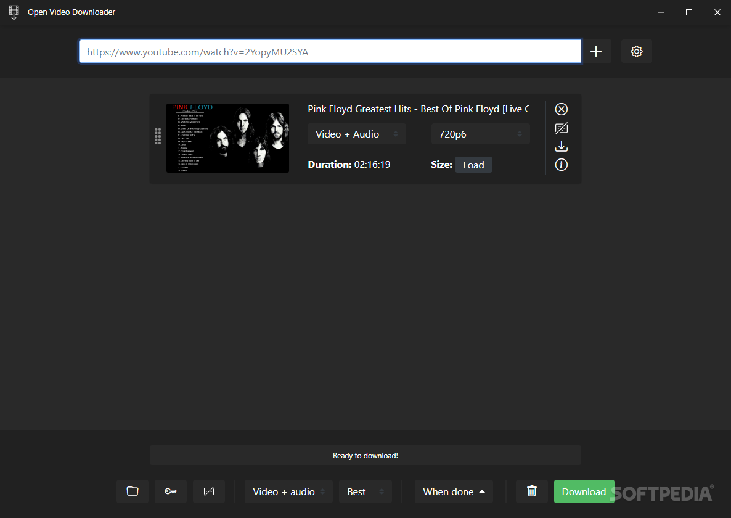
Task: Open the 720p6 quality dropdown
Action: (480, 134)
